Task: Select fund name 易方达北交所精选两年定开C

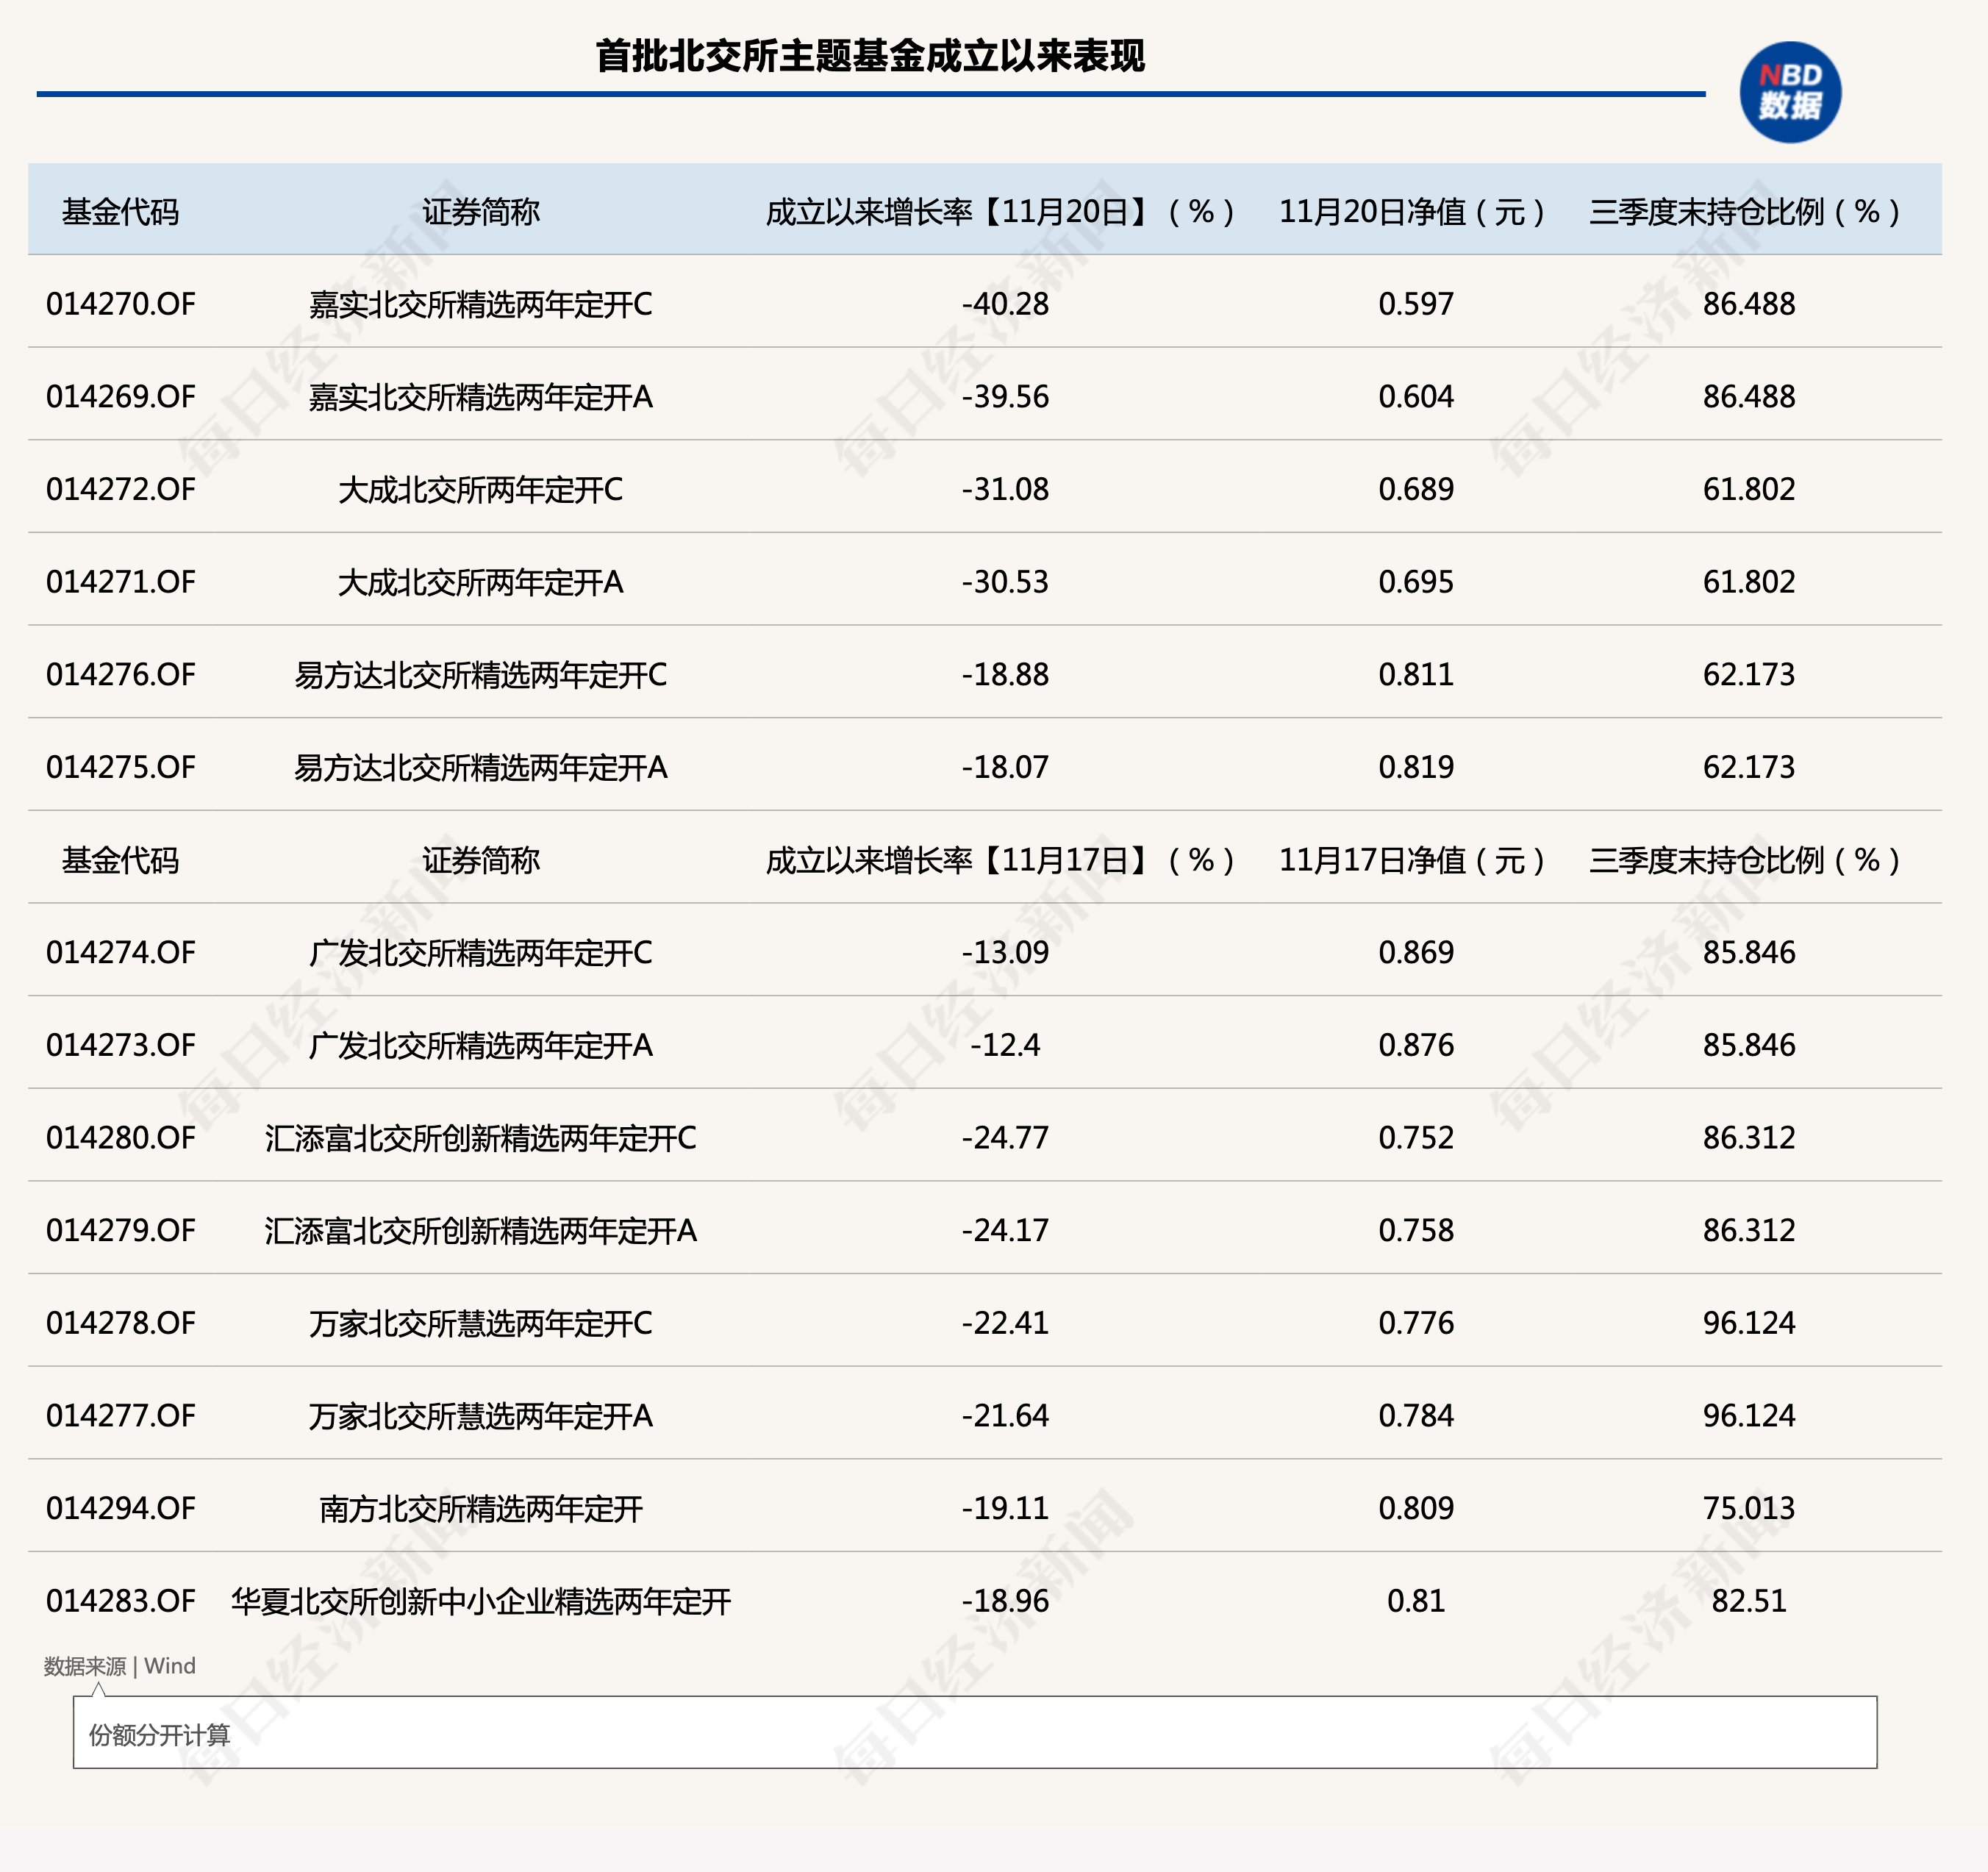Action: coord(480,675)
